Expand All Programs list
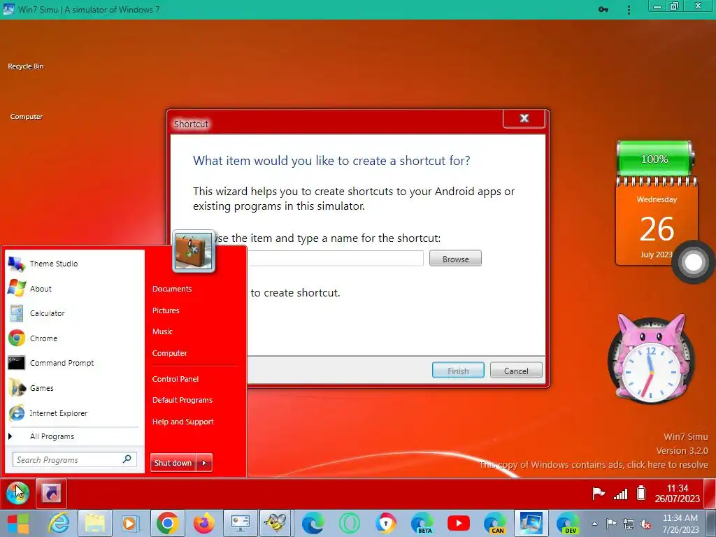Screen dimensions: 716x537 [x=73, y=436]
